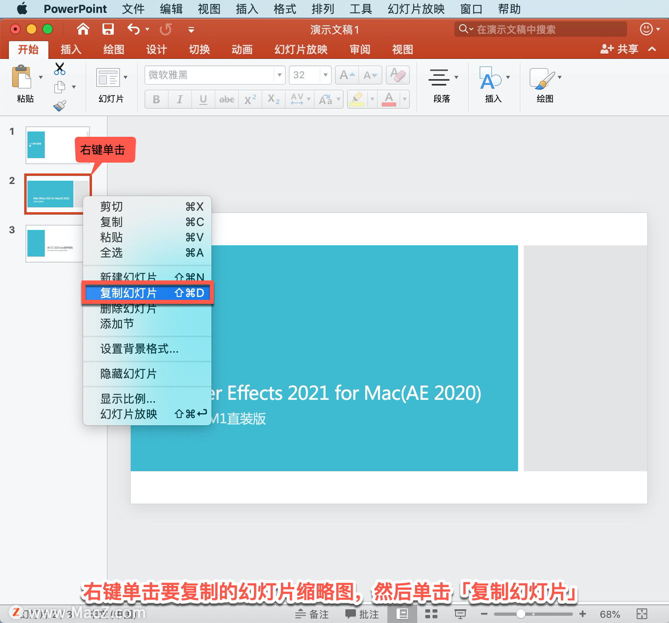Clear all formatting with the eraser icon
Image resolution: width=669 pixels, height=623 pixels.
[398, 75]
